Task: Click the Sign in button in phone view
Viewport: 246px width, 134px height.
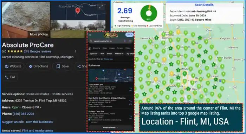Action: (129, 35)
